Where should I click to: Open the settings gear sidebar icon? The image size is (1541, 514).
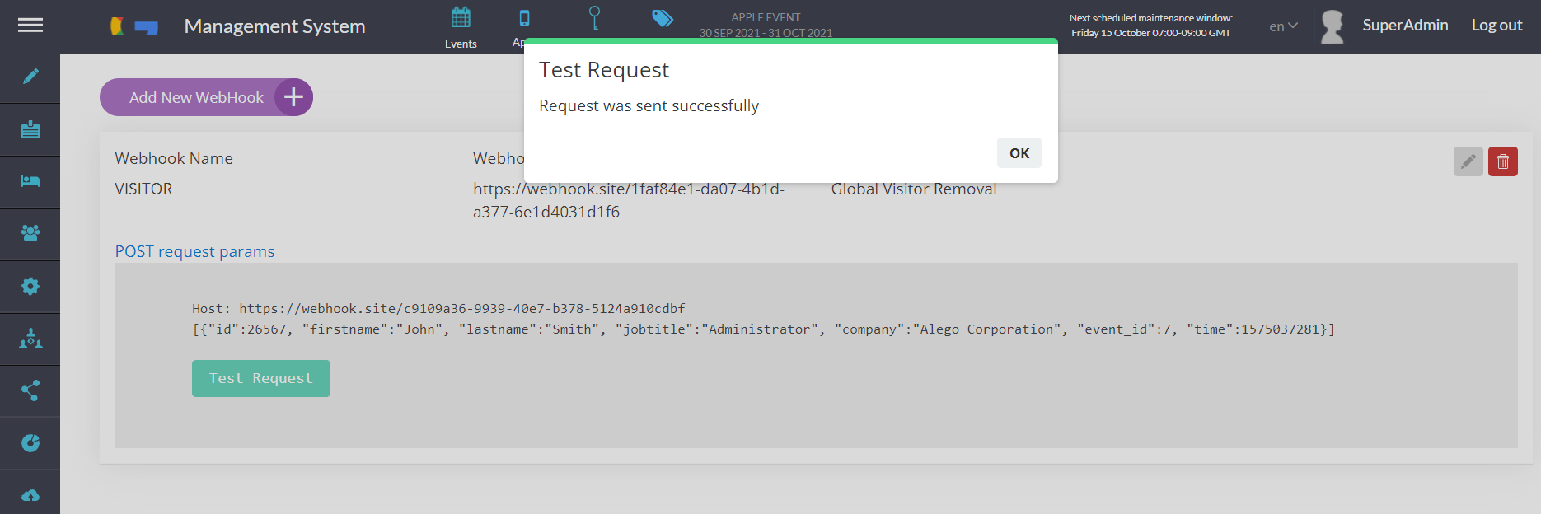pyautogui.click(x=30, y=286)
